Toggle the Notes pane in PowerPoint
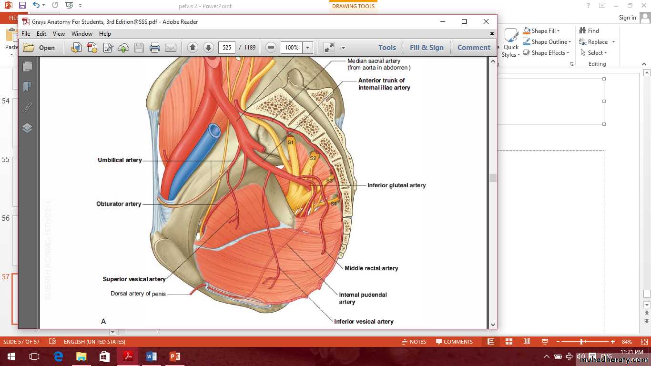The height and width of the screenshot is (366, 651). (x=414, y=342)
